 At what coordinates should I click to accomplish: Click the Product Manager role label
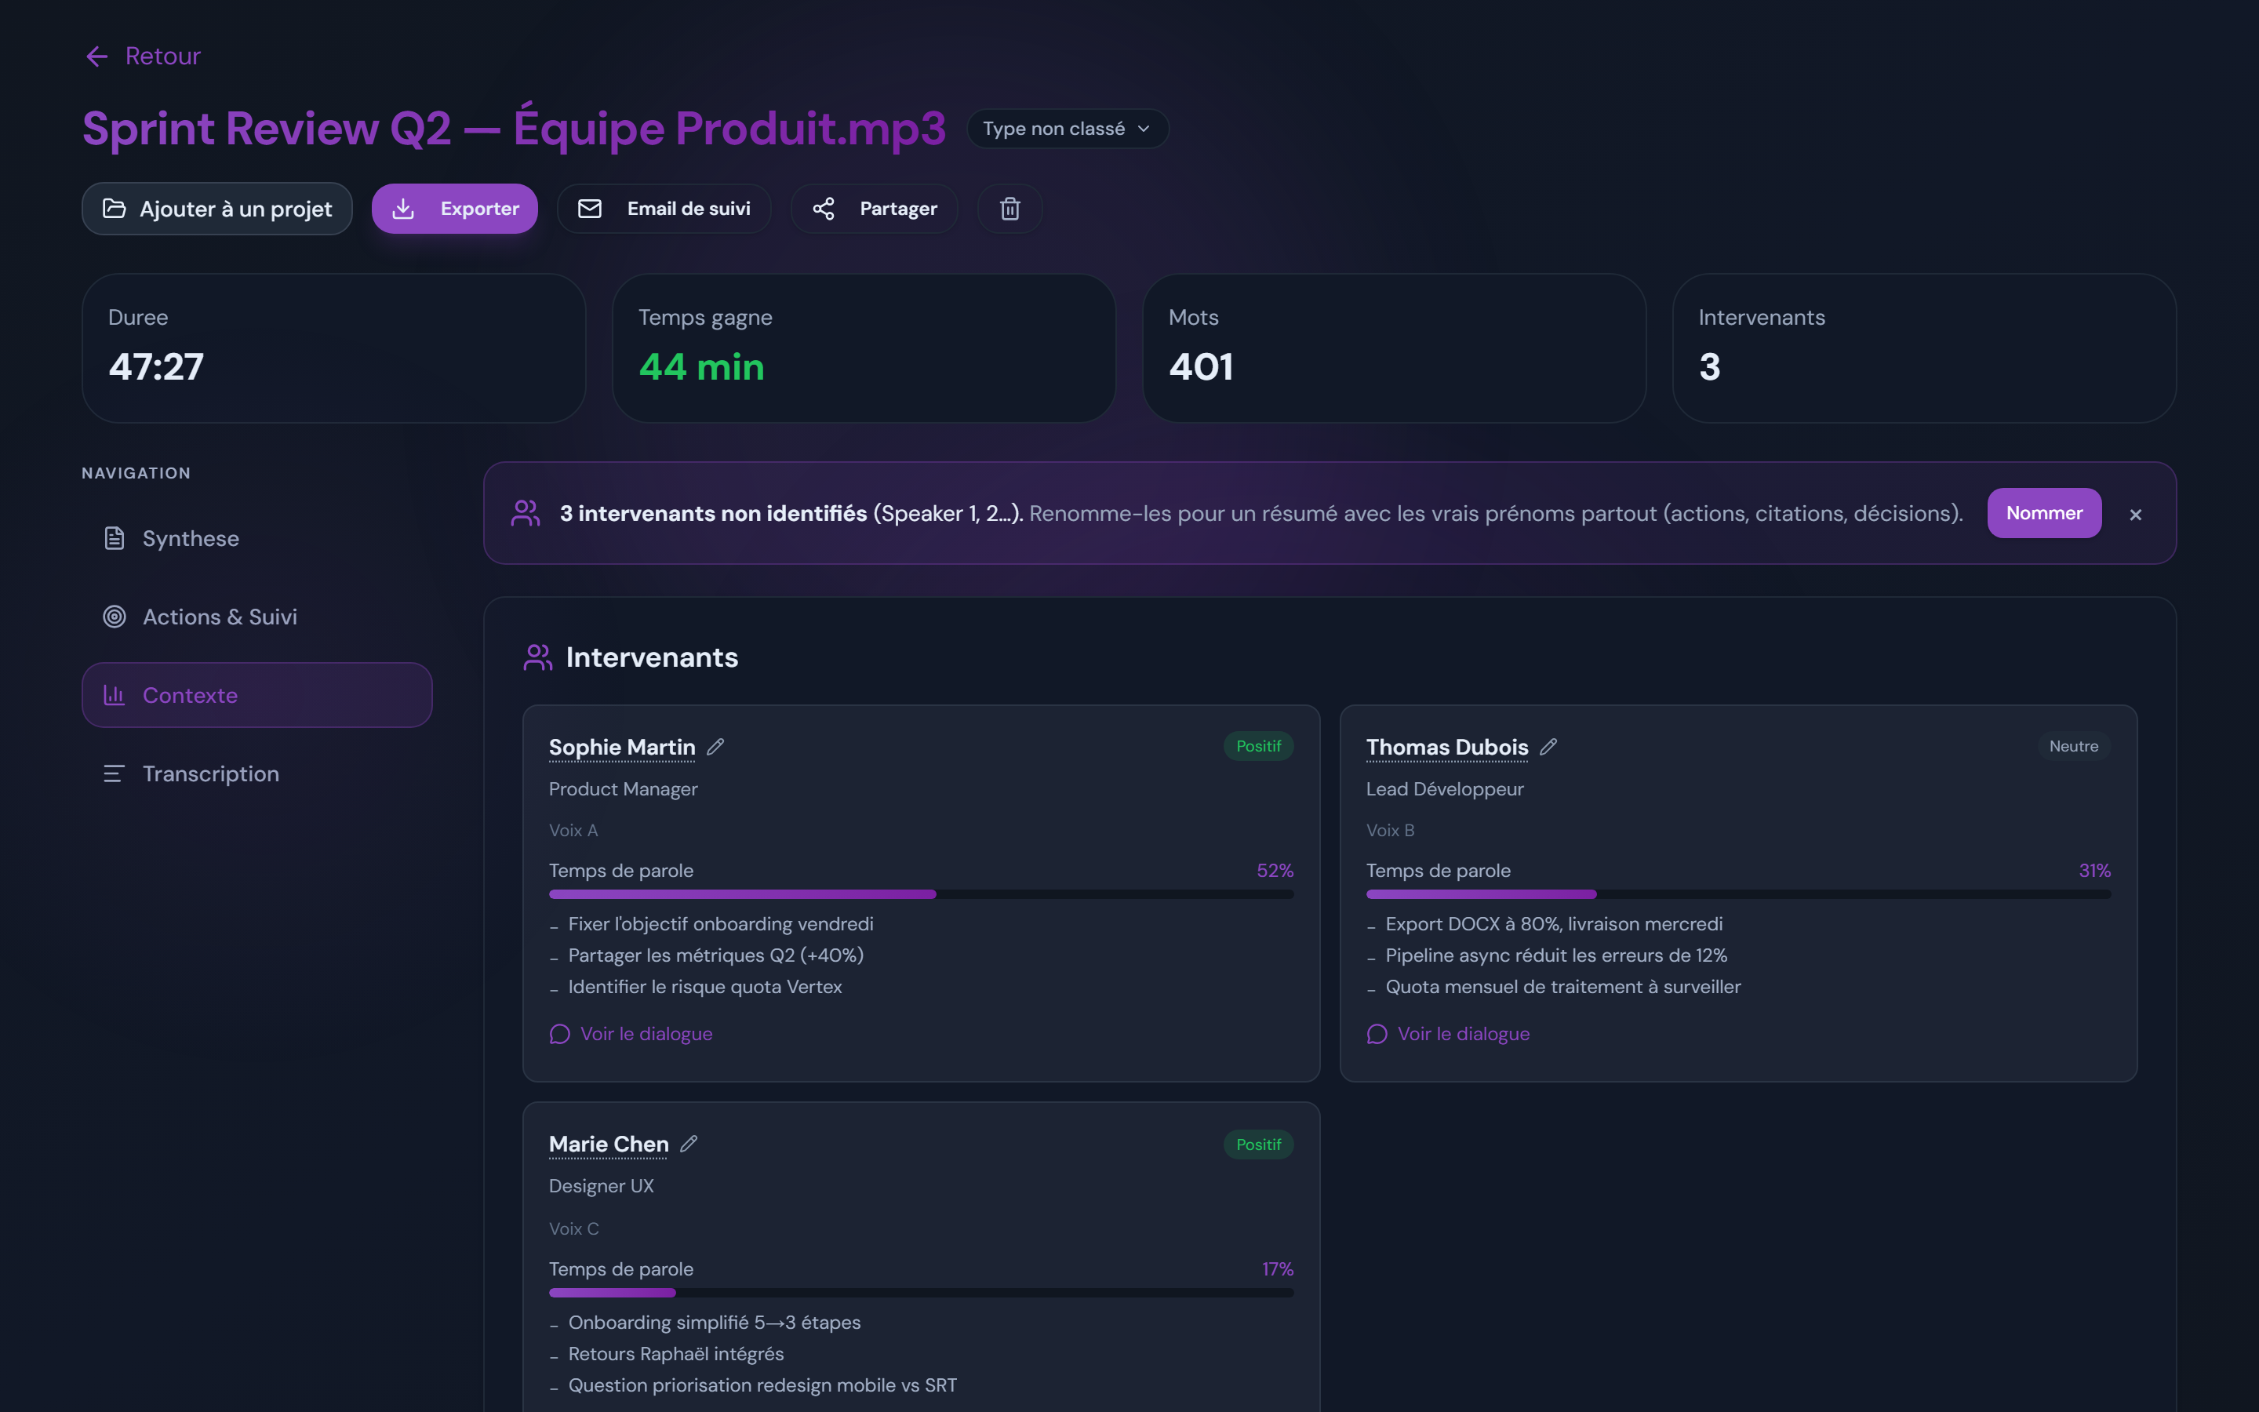tap(624, 789)
